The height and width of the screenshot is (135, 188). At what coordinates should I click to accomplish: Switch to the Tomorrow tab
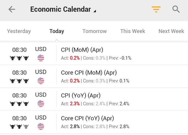pos(95,31)
